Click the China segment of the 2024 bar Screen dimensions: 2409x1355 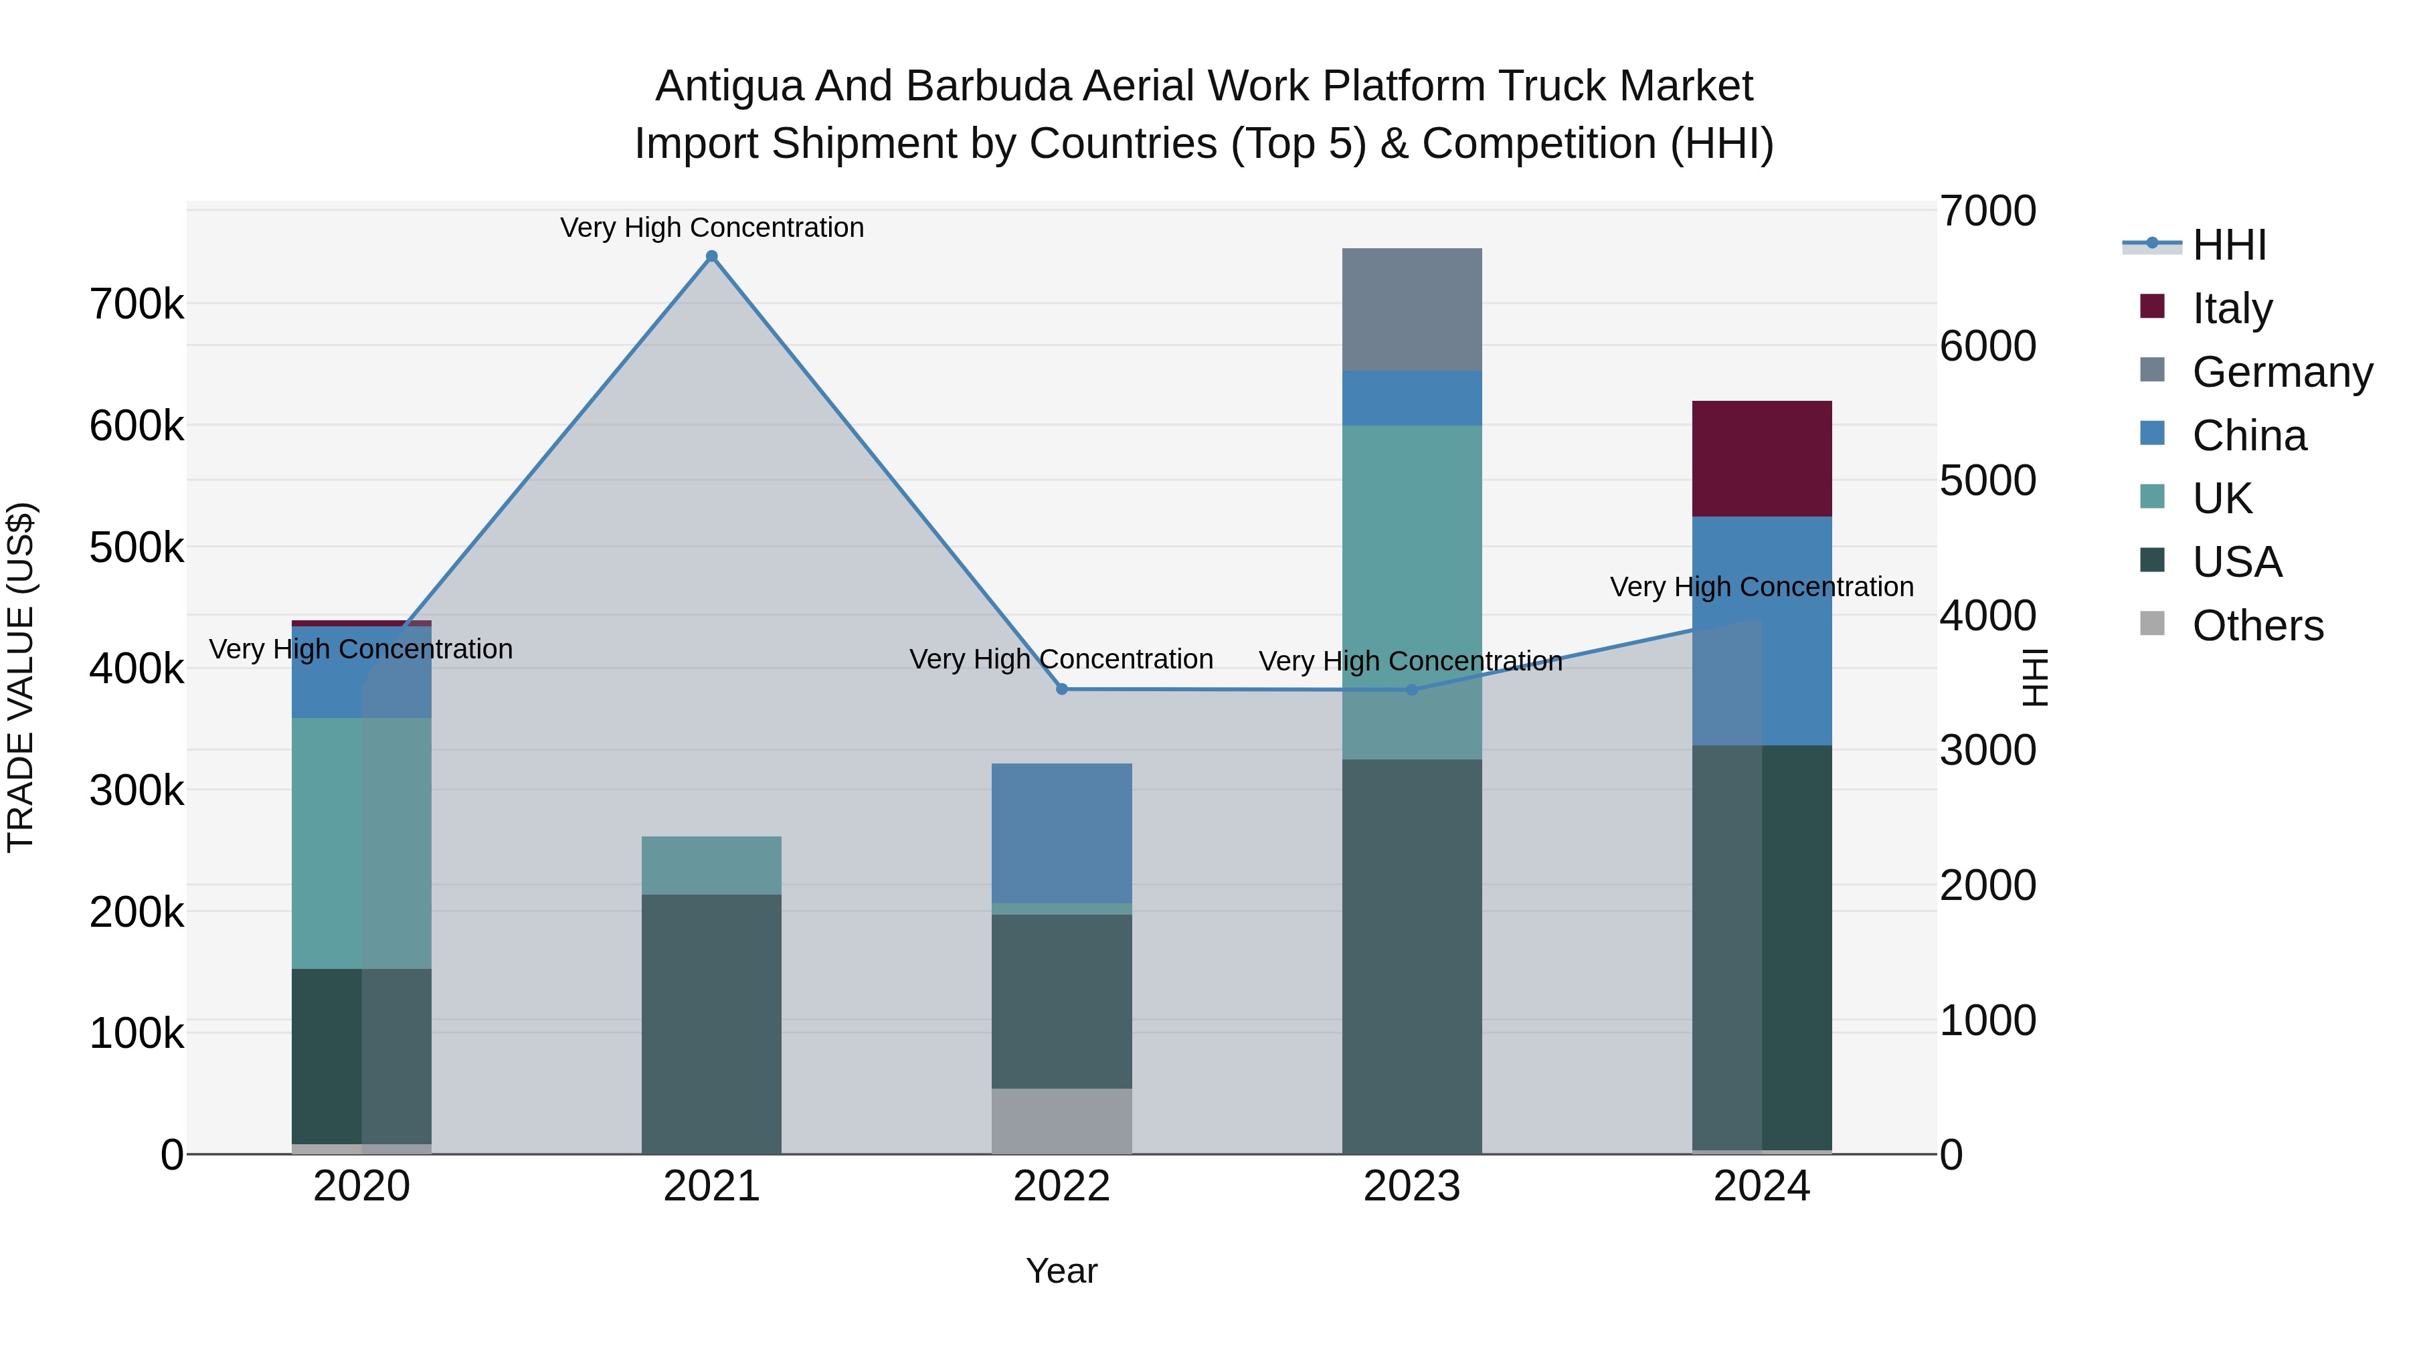tap(1762, 631)
